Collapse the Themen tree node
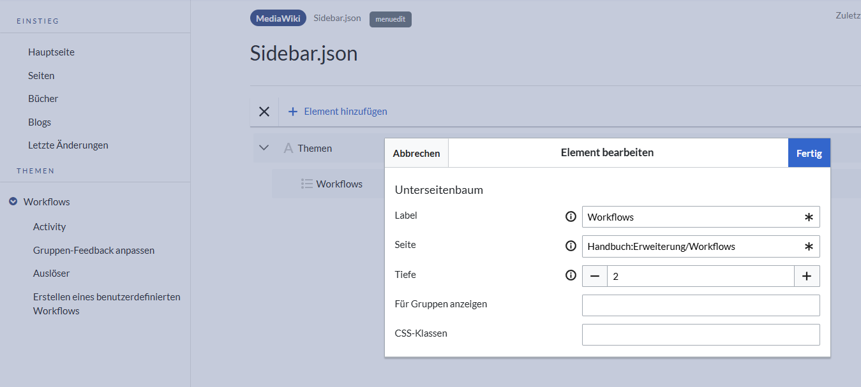861x387 pixels. point(264,148)
